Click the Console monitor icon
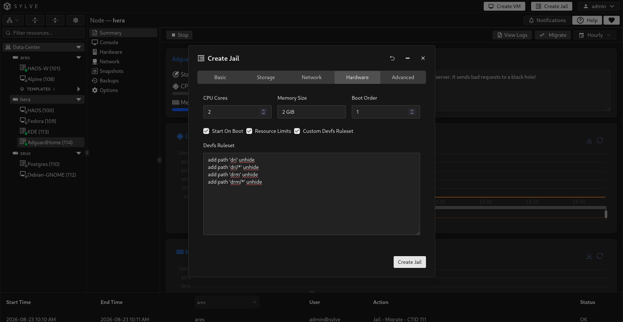 95,42
